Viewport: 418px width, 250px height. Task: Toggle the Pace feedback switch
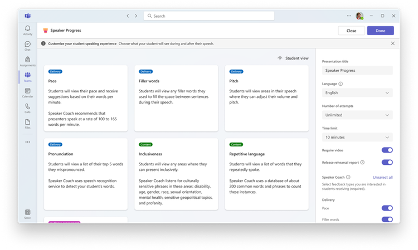[387, 208]
